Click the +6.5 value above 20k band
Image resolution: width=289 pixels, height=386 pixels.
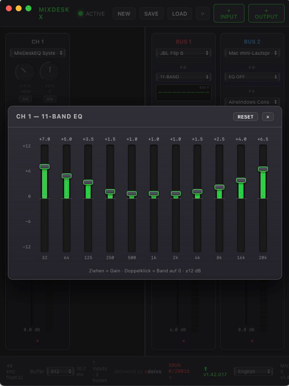(x=263, y=139)
